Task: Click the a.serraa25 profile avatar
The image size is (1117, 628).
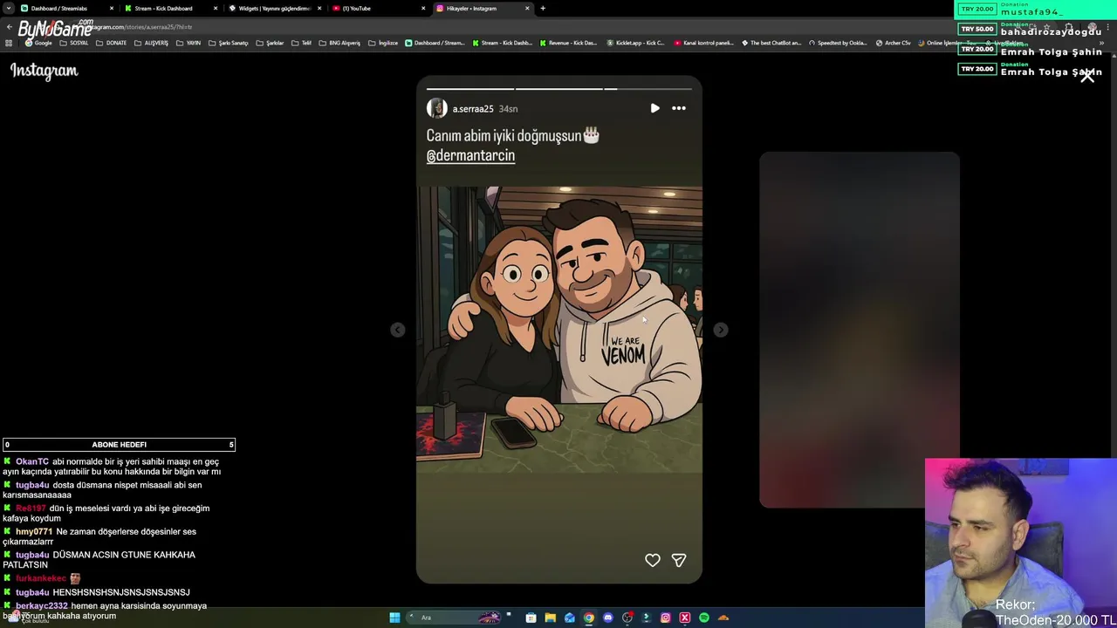Action: (x=437, y=108)
